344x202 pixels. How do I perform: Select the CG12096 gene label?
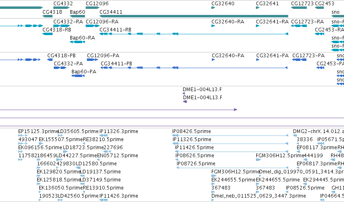97,4
